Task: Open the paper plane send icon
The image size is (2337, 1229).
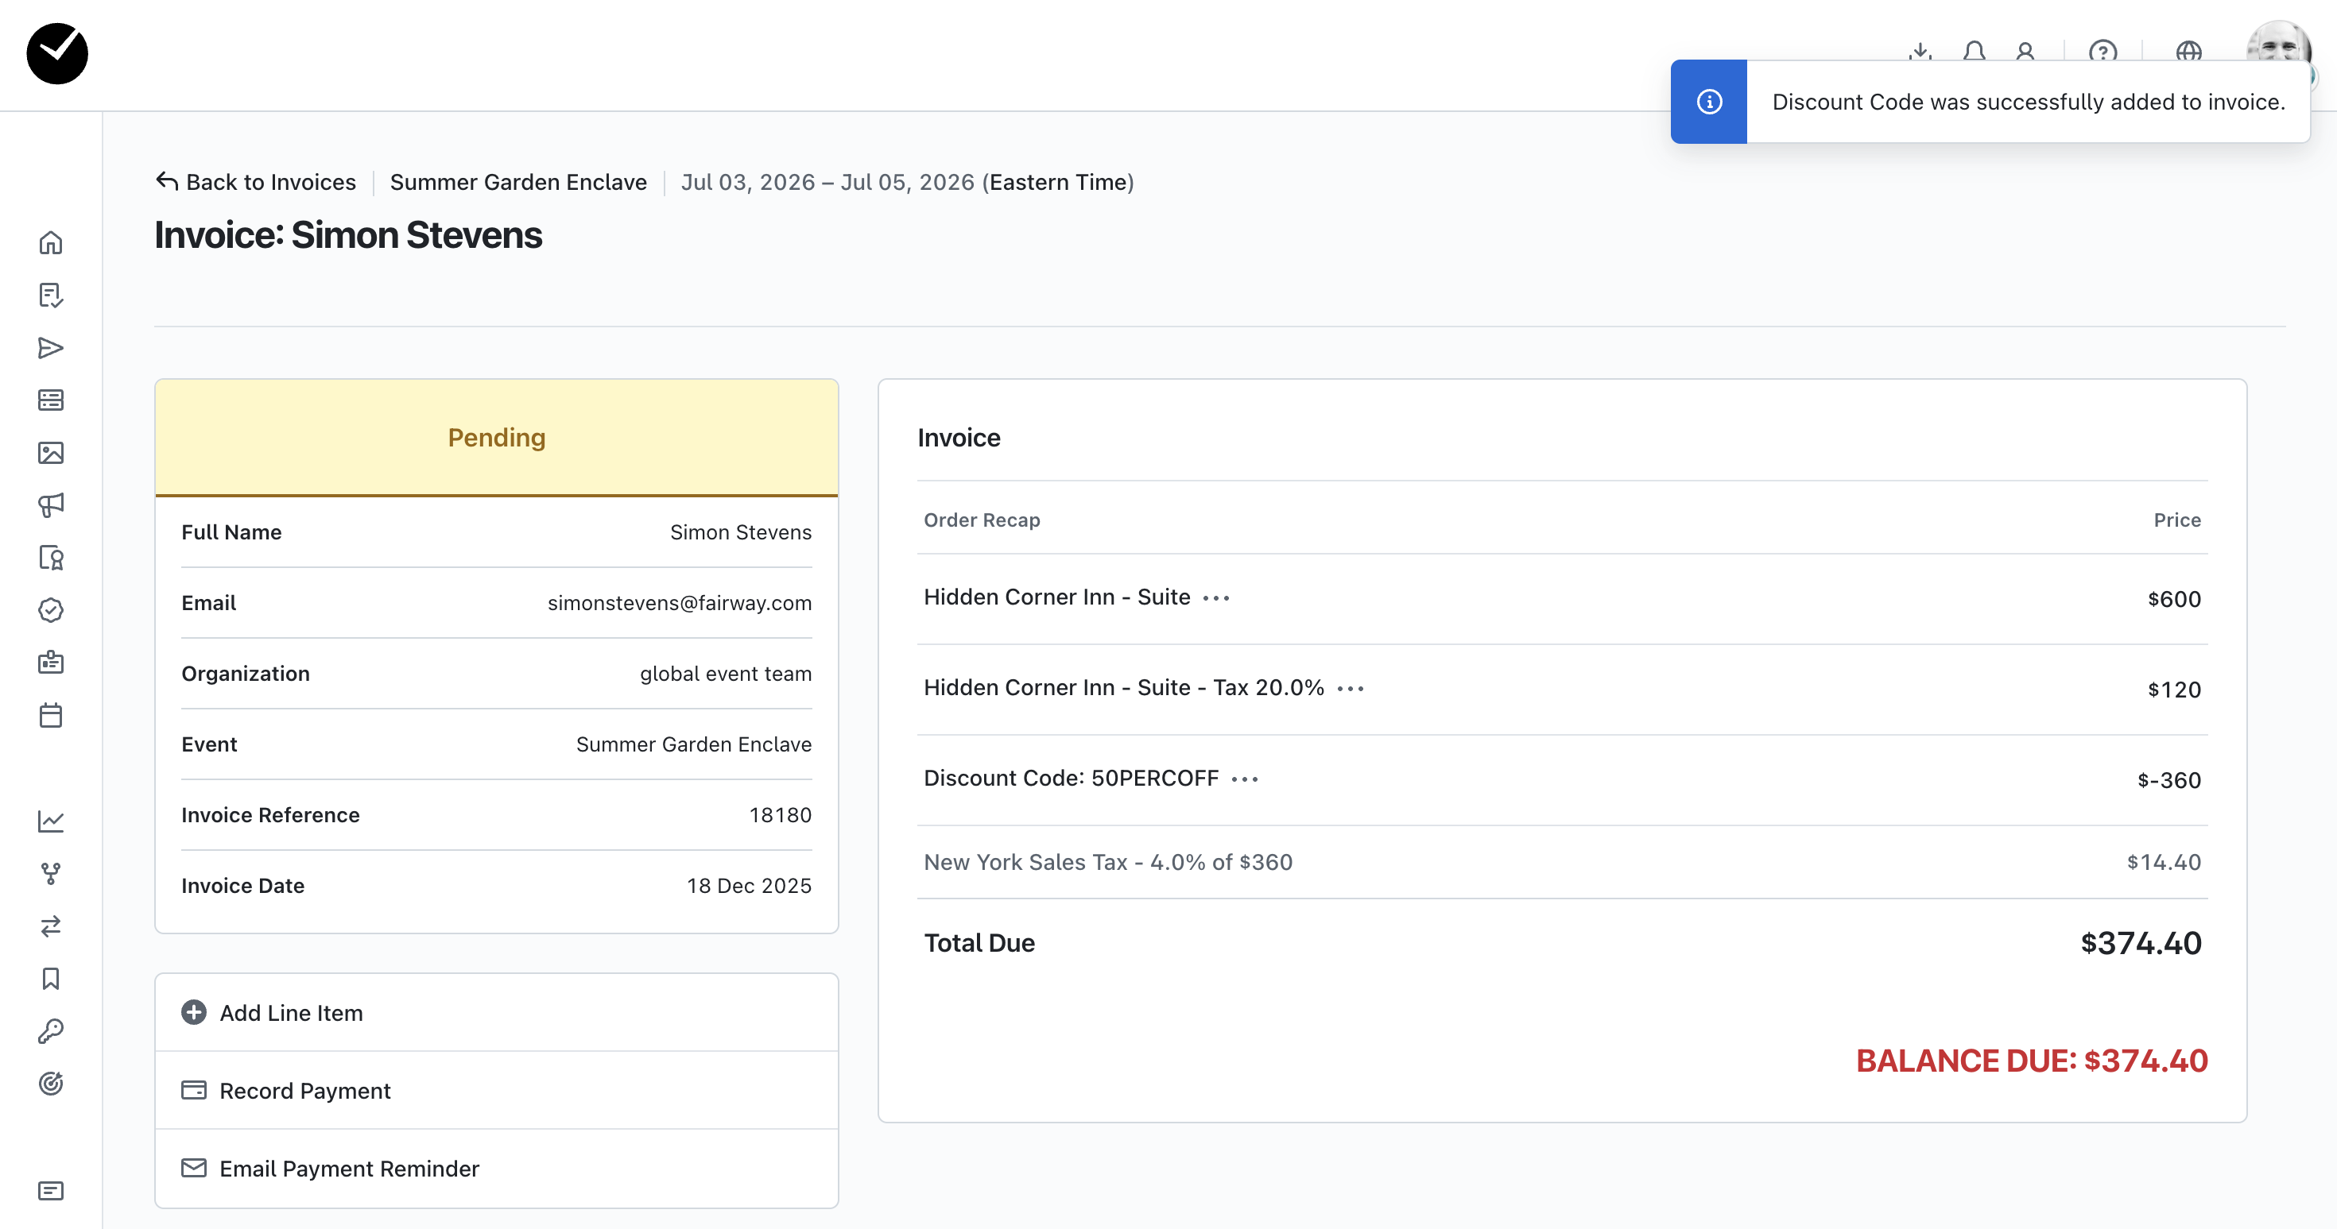Action: [51, 348]
